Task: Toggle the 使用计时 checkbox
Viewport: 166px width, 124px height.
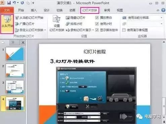Action: pos(97,24)
